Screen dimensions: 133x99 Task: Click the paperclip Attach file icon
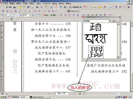click(x=51, y=7)
